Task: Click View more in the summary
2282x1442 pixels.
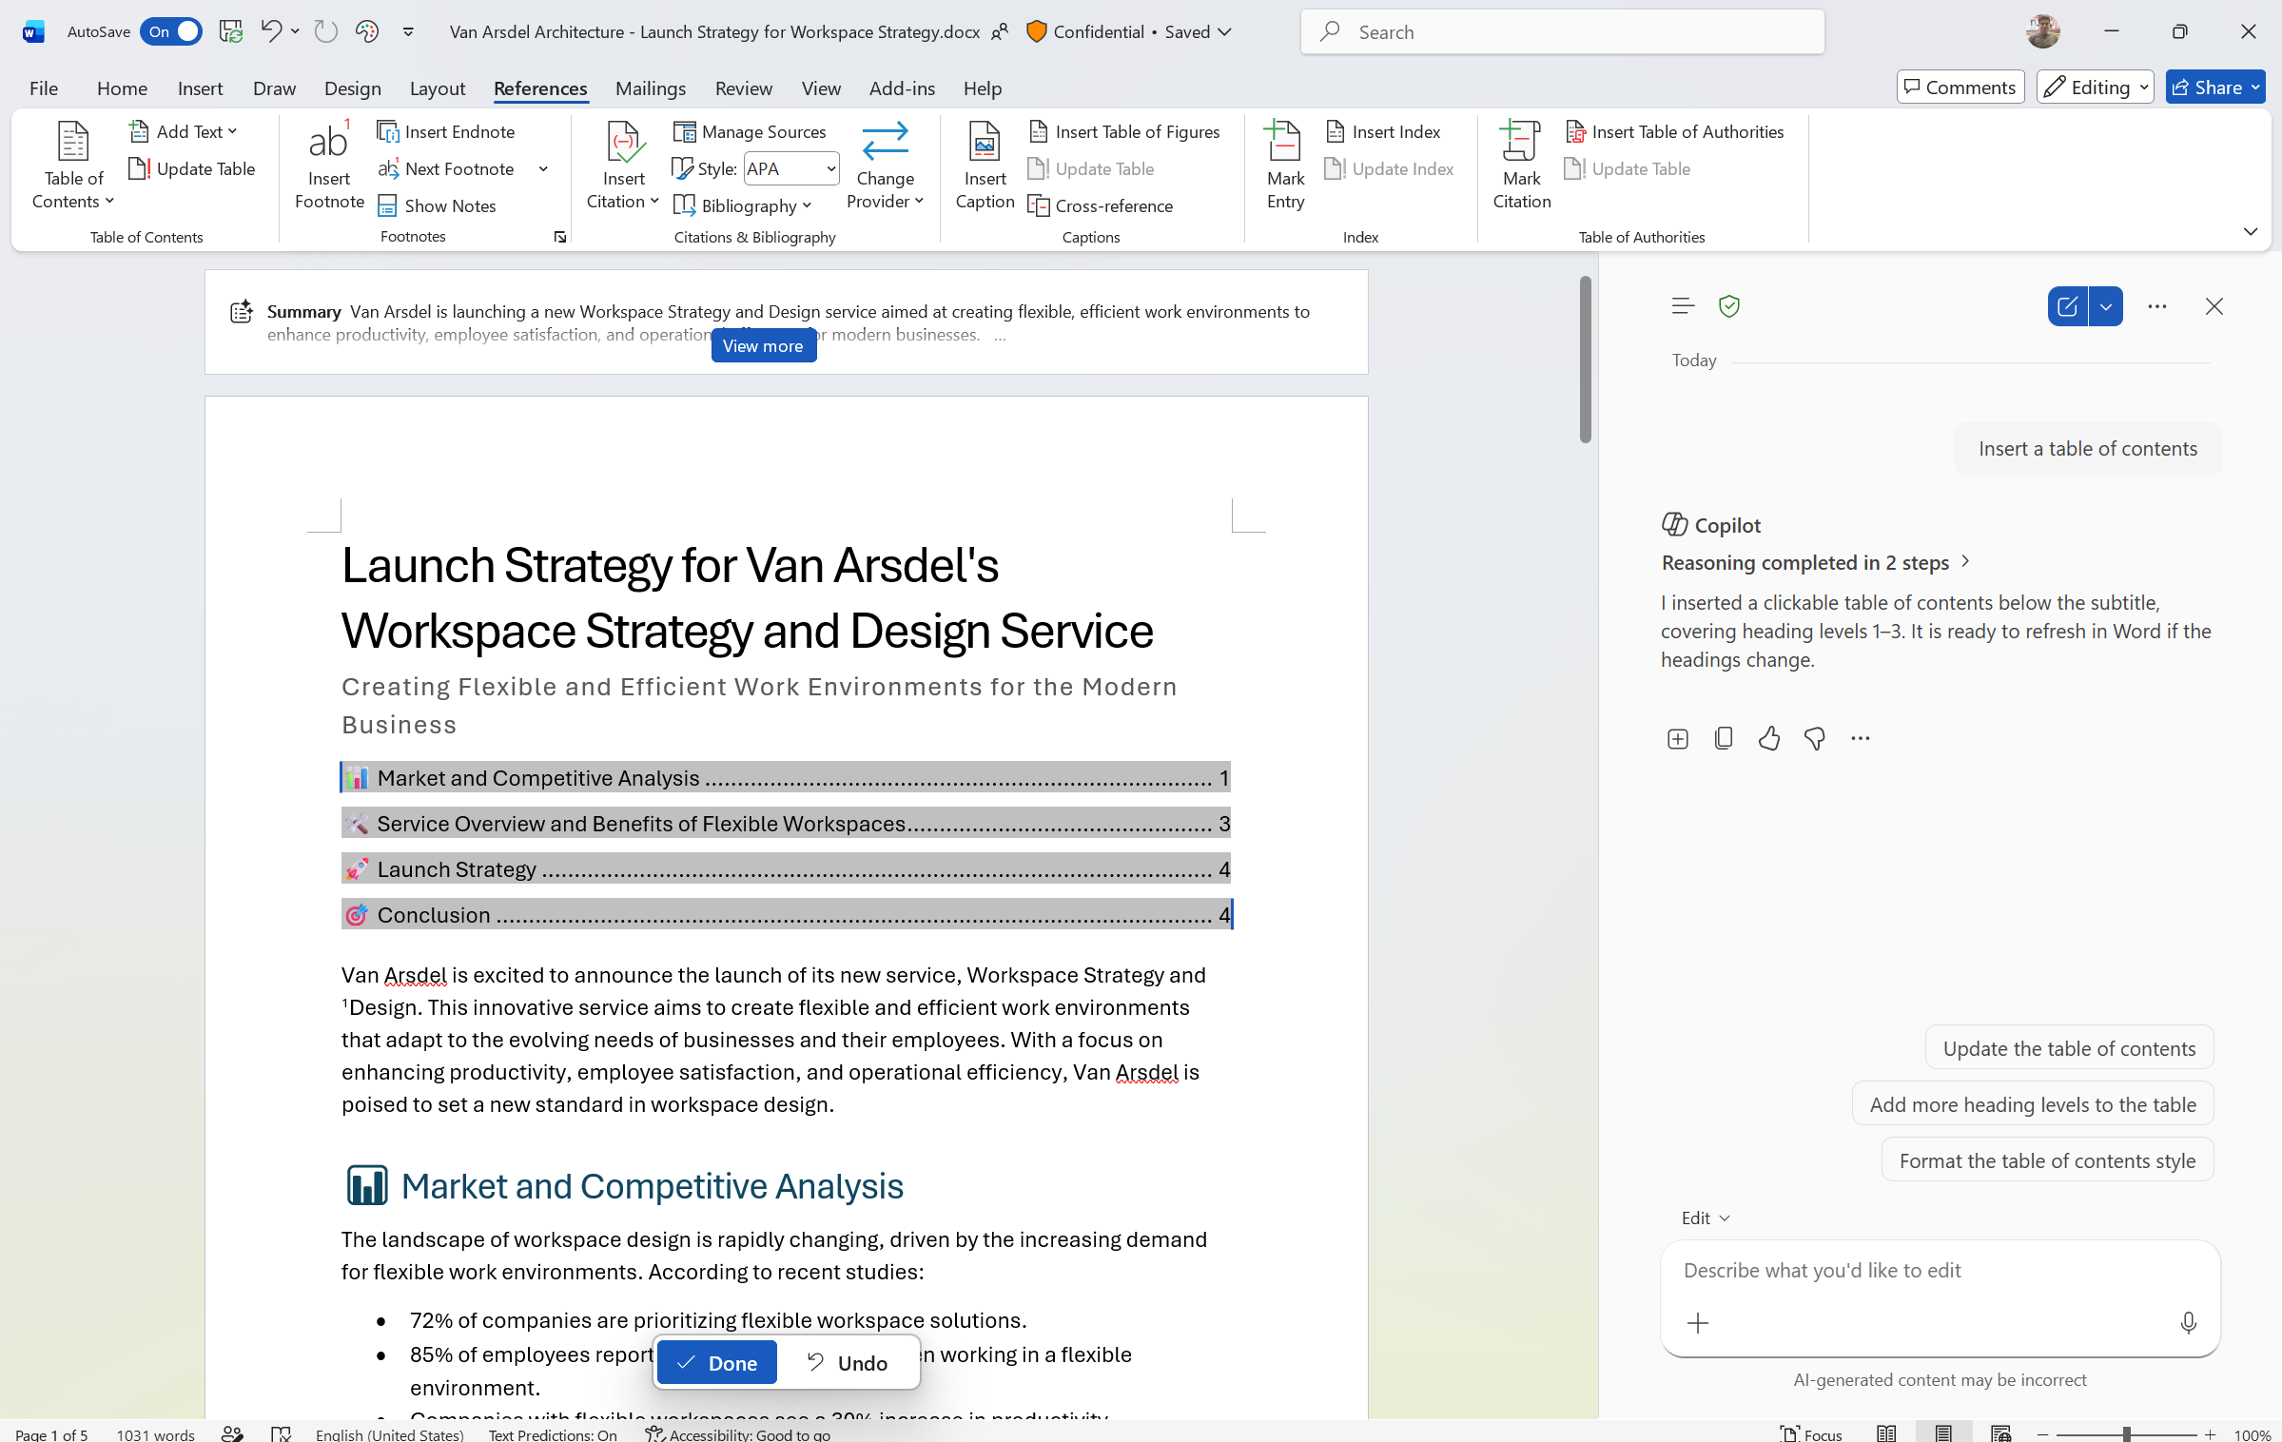Action: [x=763, y=346]
